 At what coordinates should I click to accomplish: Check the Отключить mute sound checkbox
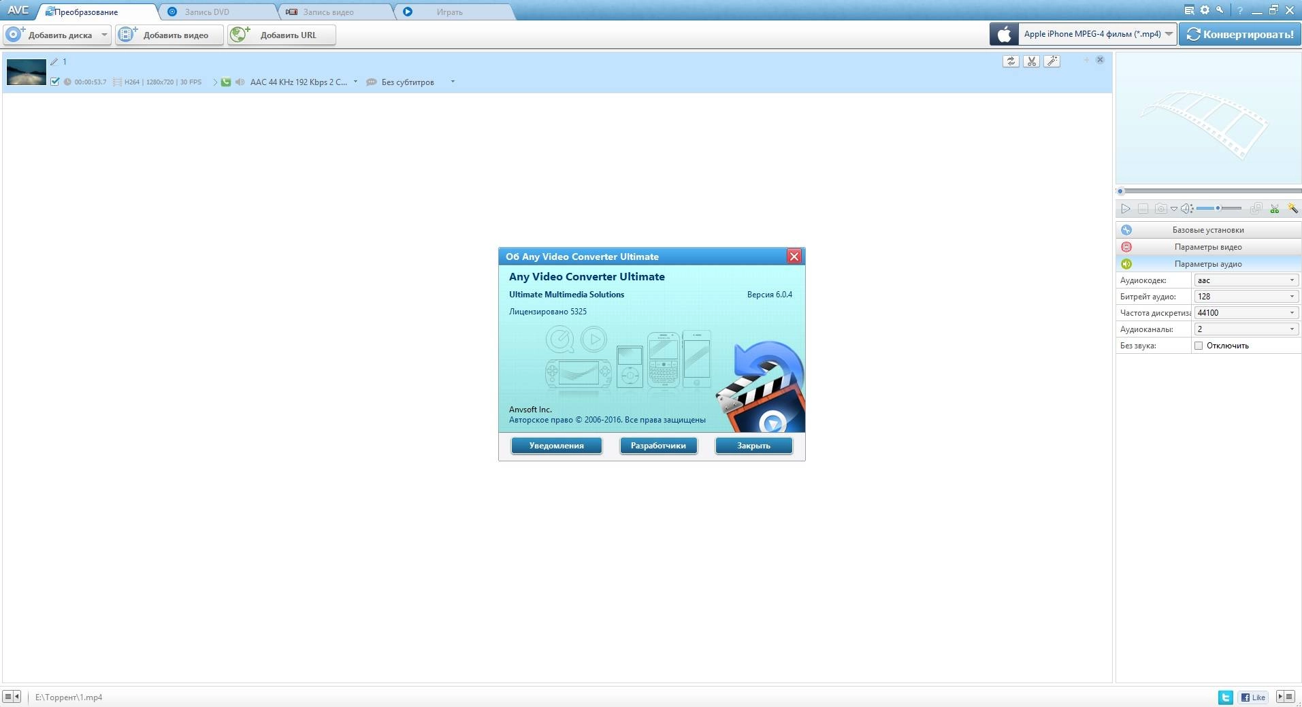click(1199, 346)
